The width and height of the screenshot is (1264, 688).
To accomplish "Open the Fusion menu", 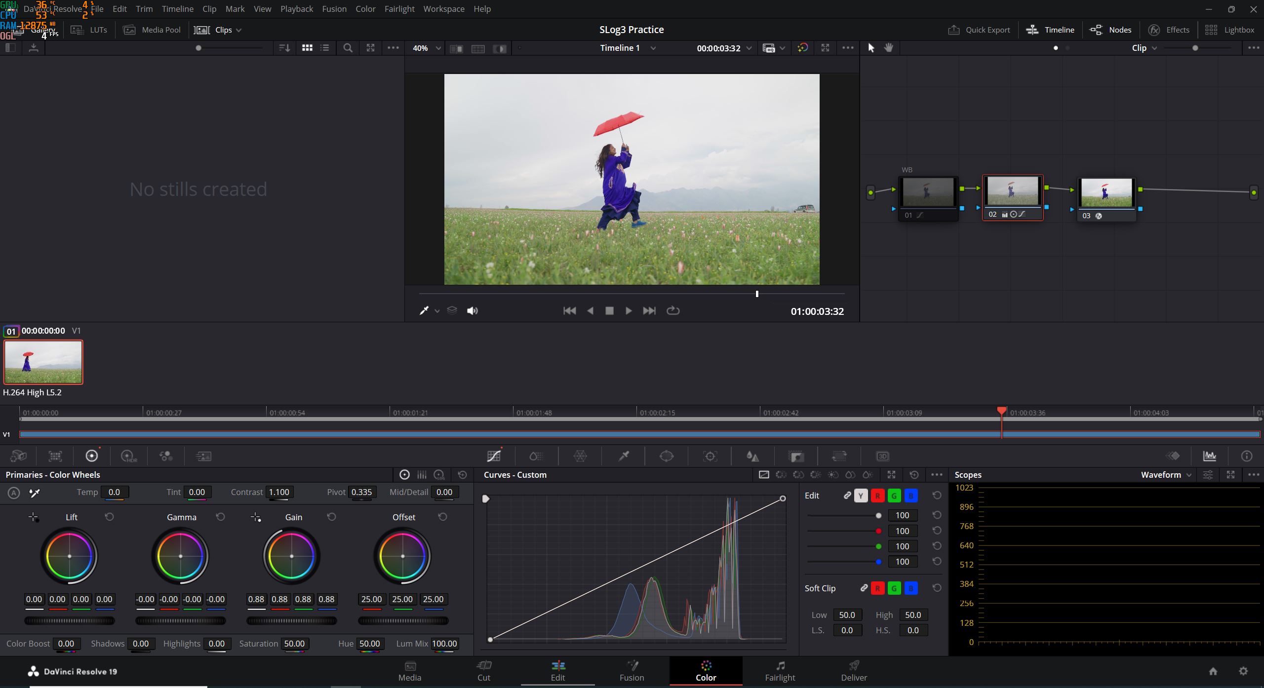I will click(334, 9).
